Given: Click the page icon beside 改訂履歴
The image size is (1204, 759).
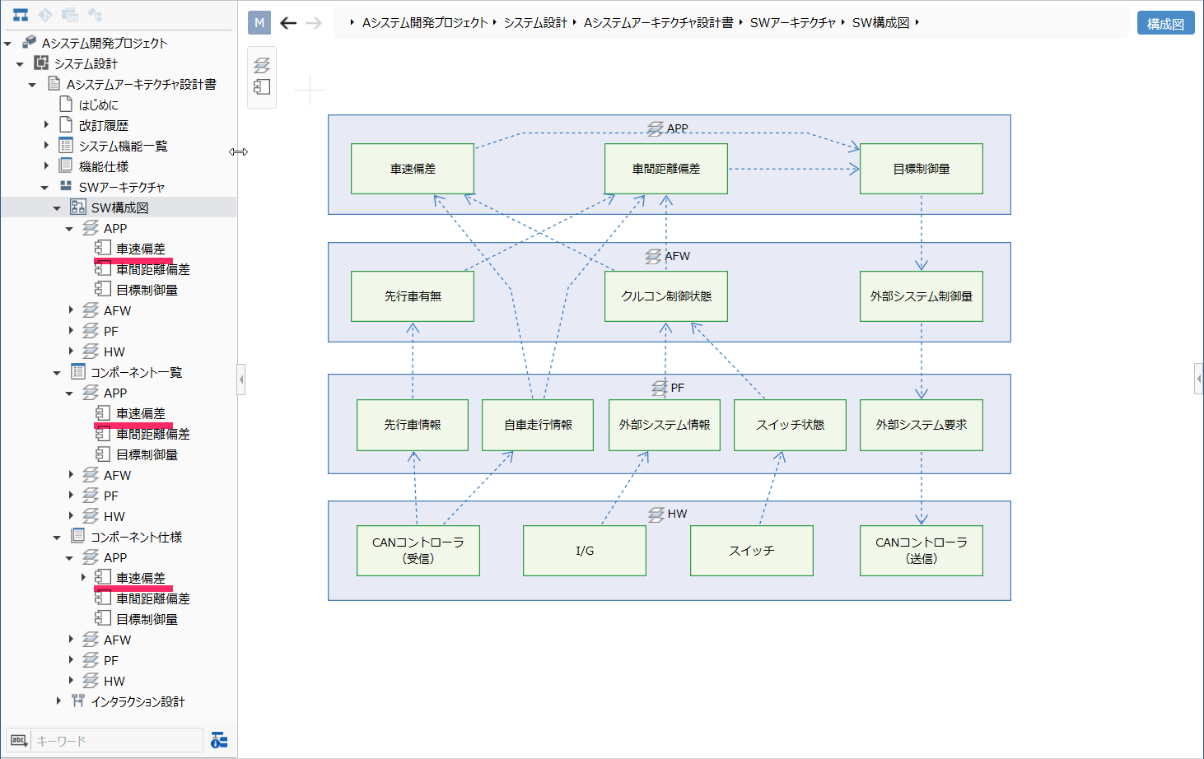Looking at the screenshot, I should pos(66,124).
